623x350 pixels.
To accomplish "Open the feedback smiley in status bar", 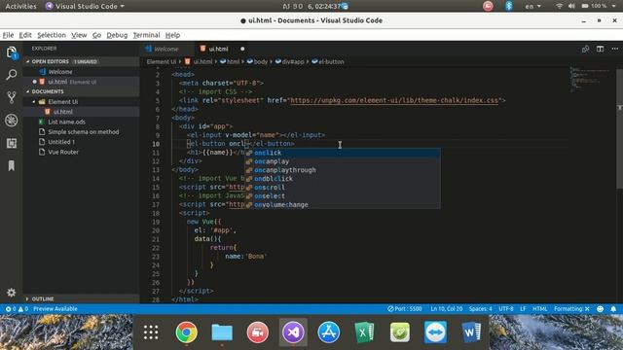I will pos(600,309).
